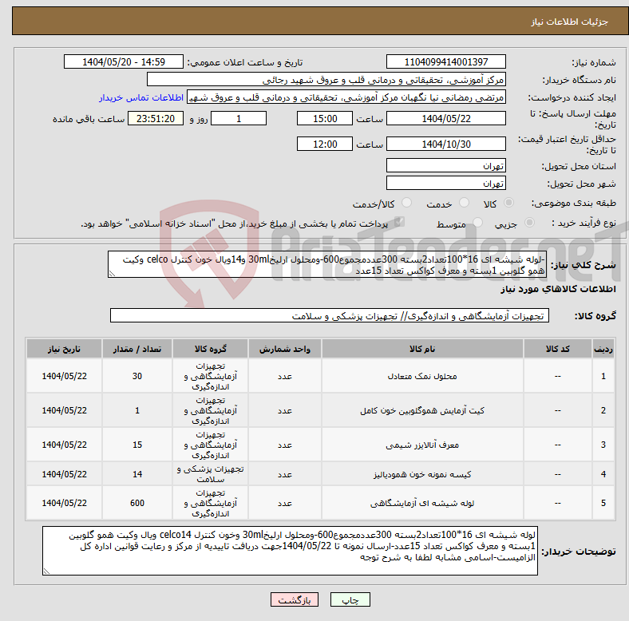Toggle the Islamic treasury payment checkbox
The height and width of the screenshot is (621, 629).
click(399, 223)
